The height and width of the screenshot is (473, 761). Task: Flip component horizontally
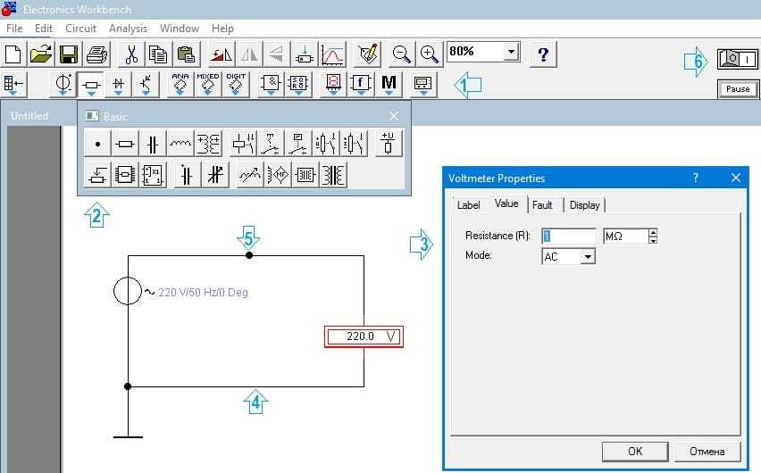tap(249, 54)
